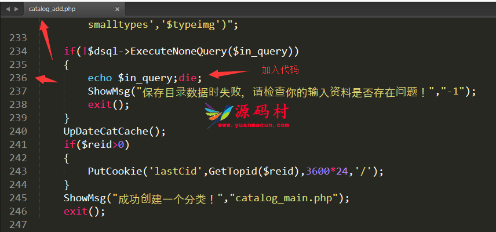Click the left tab scroll arrow
The image size is (496, 232).
click(7, 9)
